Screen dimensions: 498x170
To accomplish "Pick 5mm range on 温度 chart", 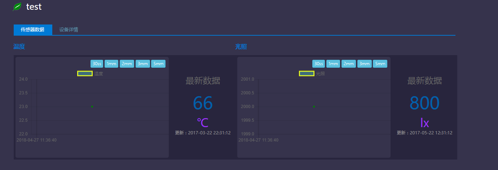I will coord(158,64).
